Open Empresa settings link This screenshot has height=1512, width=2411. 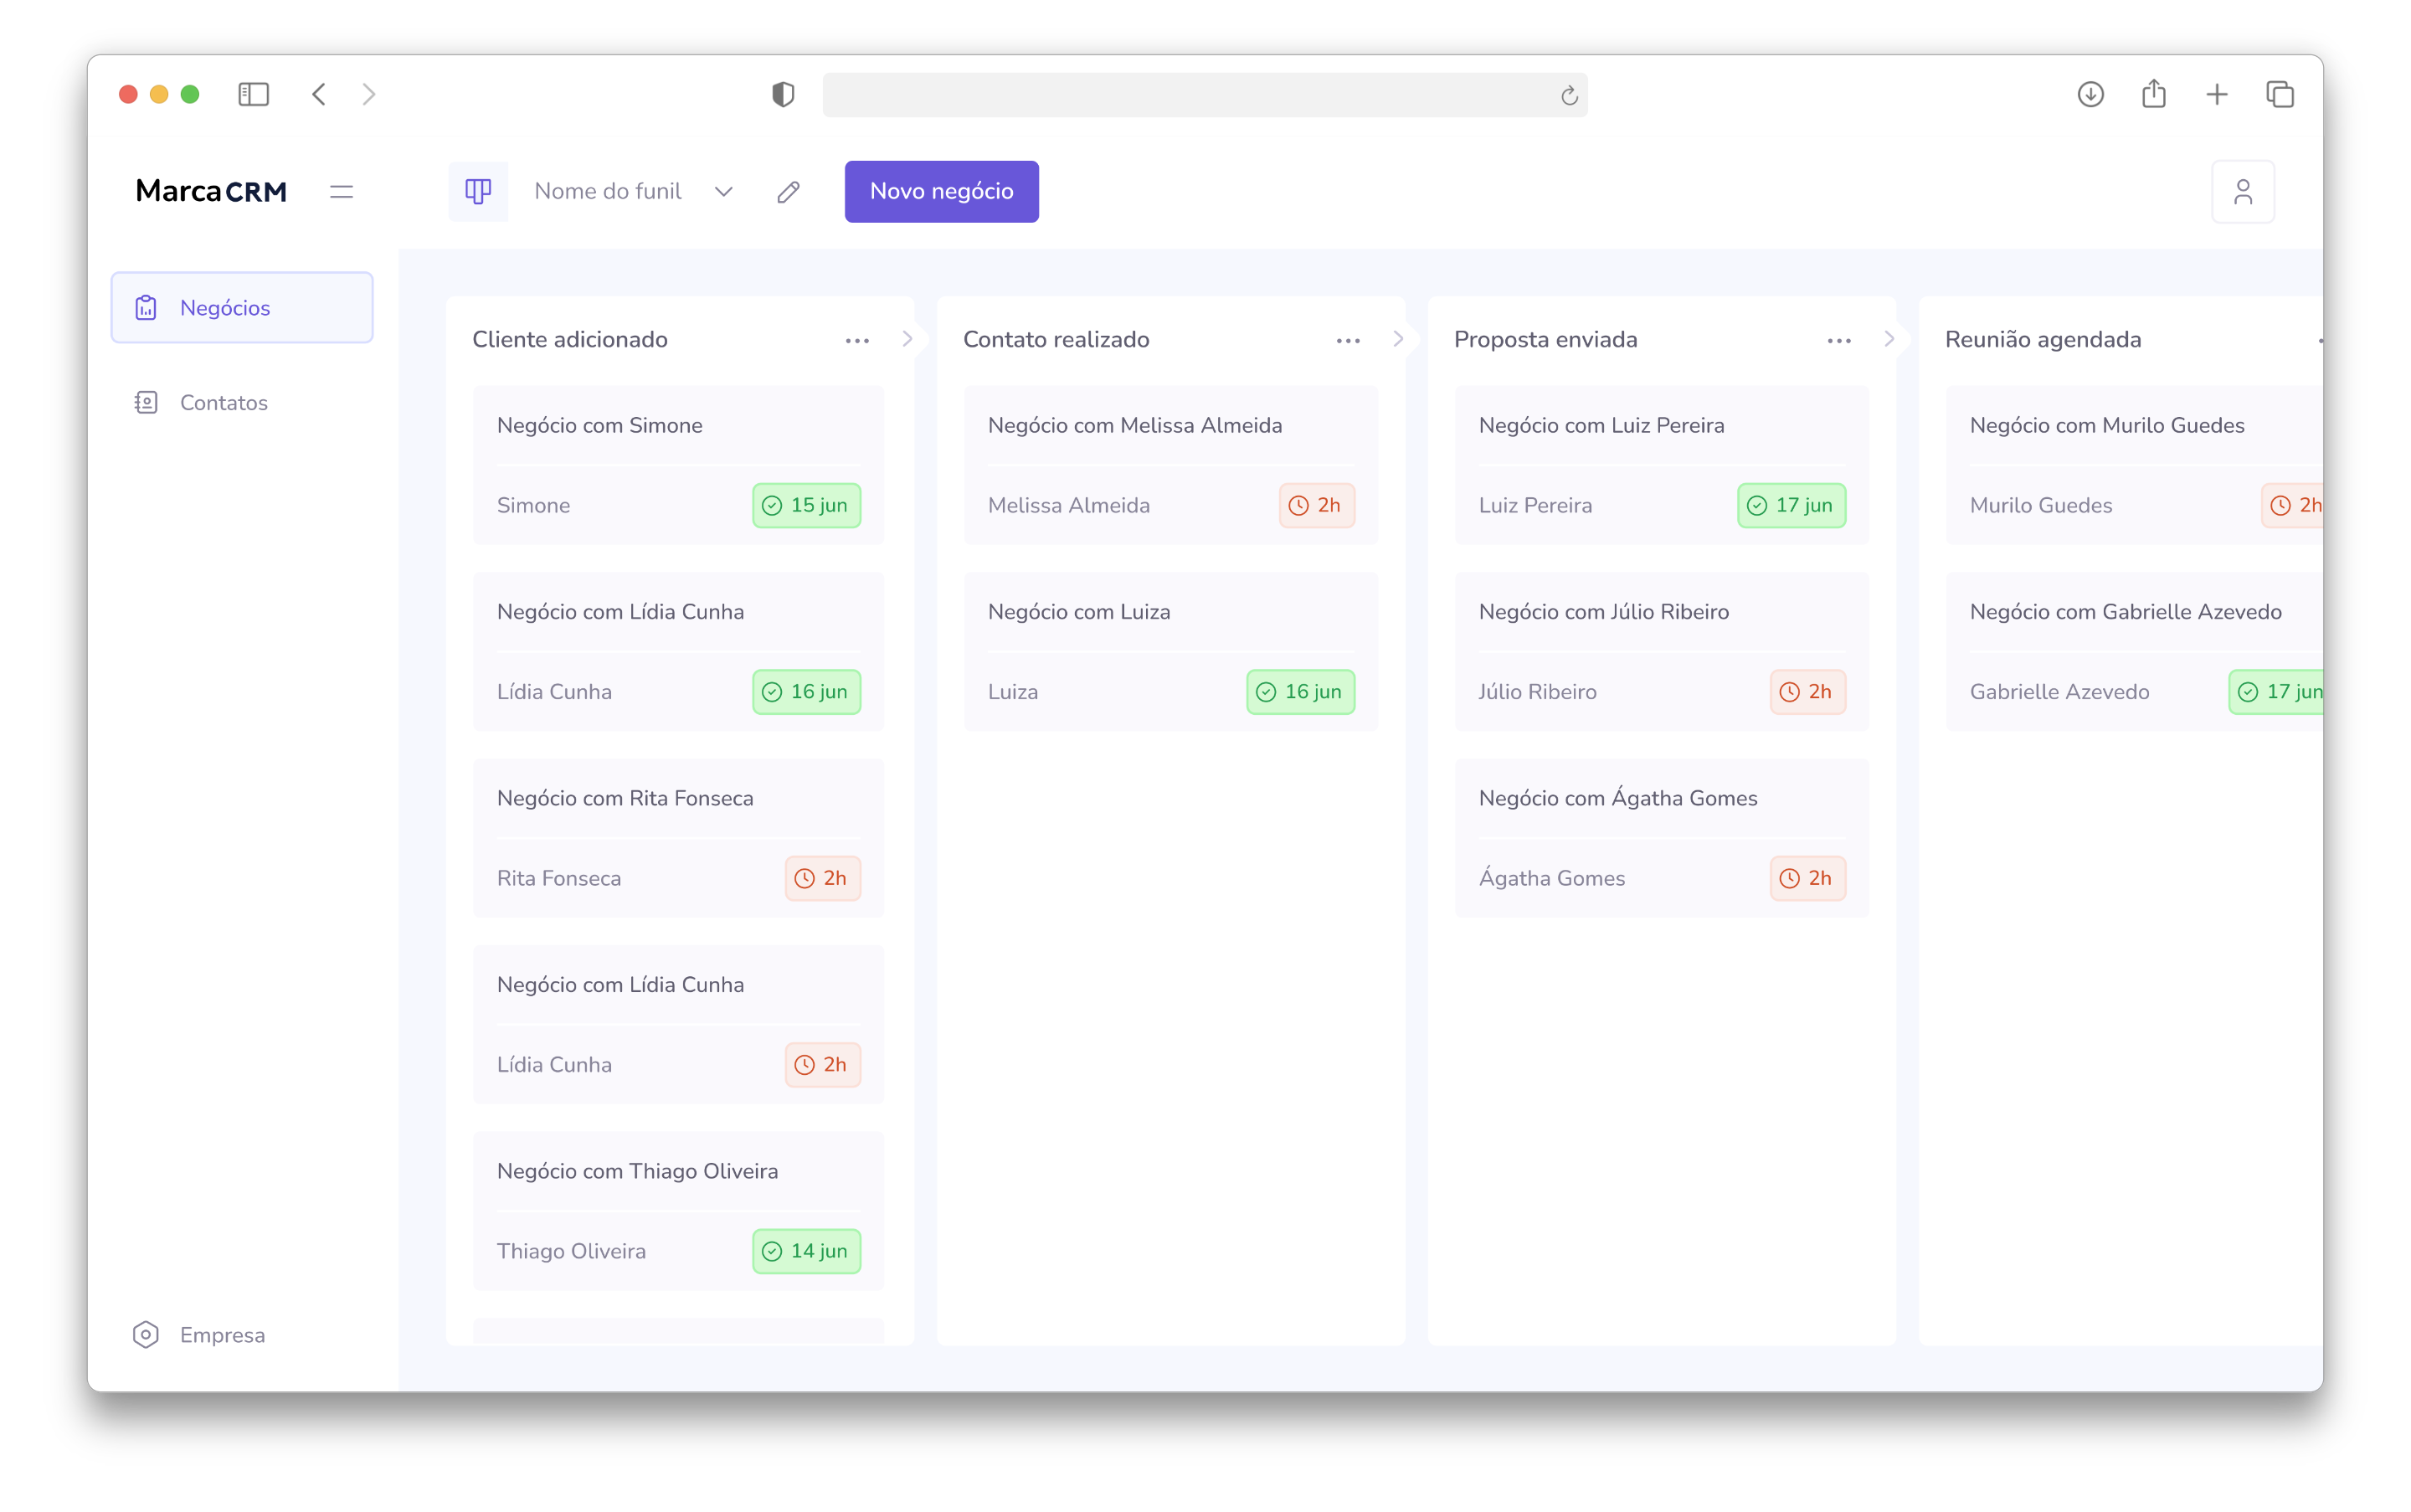pyautogui.click(x=221, y=1334)
